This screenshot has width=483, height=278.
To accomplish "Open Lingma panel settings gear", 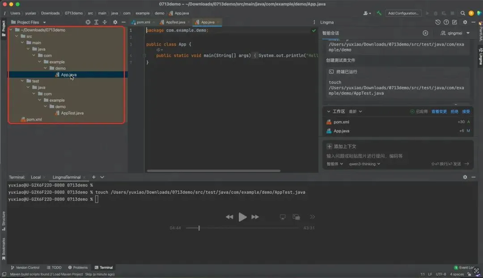I will (465, 22).
